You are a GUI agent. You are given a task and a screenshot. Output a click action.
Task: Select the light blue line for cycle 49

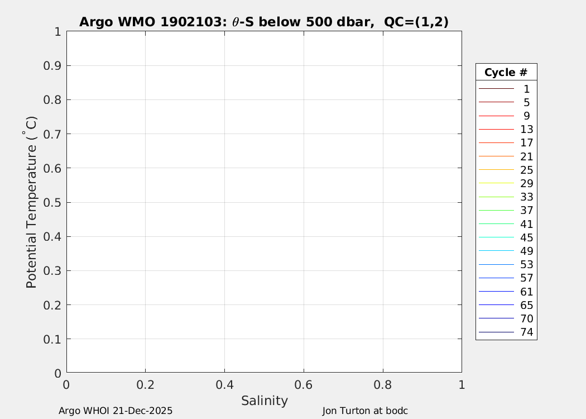click(496, 251)
